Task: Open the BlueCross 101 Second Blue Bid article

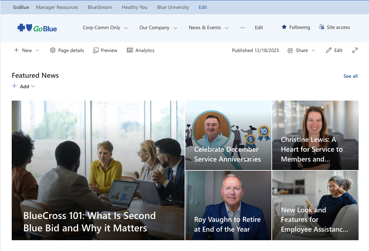Action: click(98, 170)
